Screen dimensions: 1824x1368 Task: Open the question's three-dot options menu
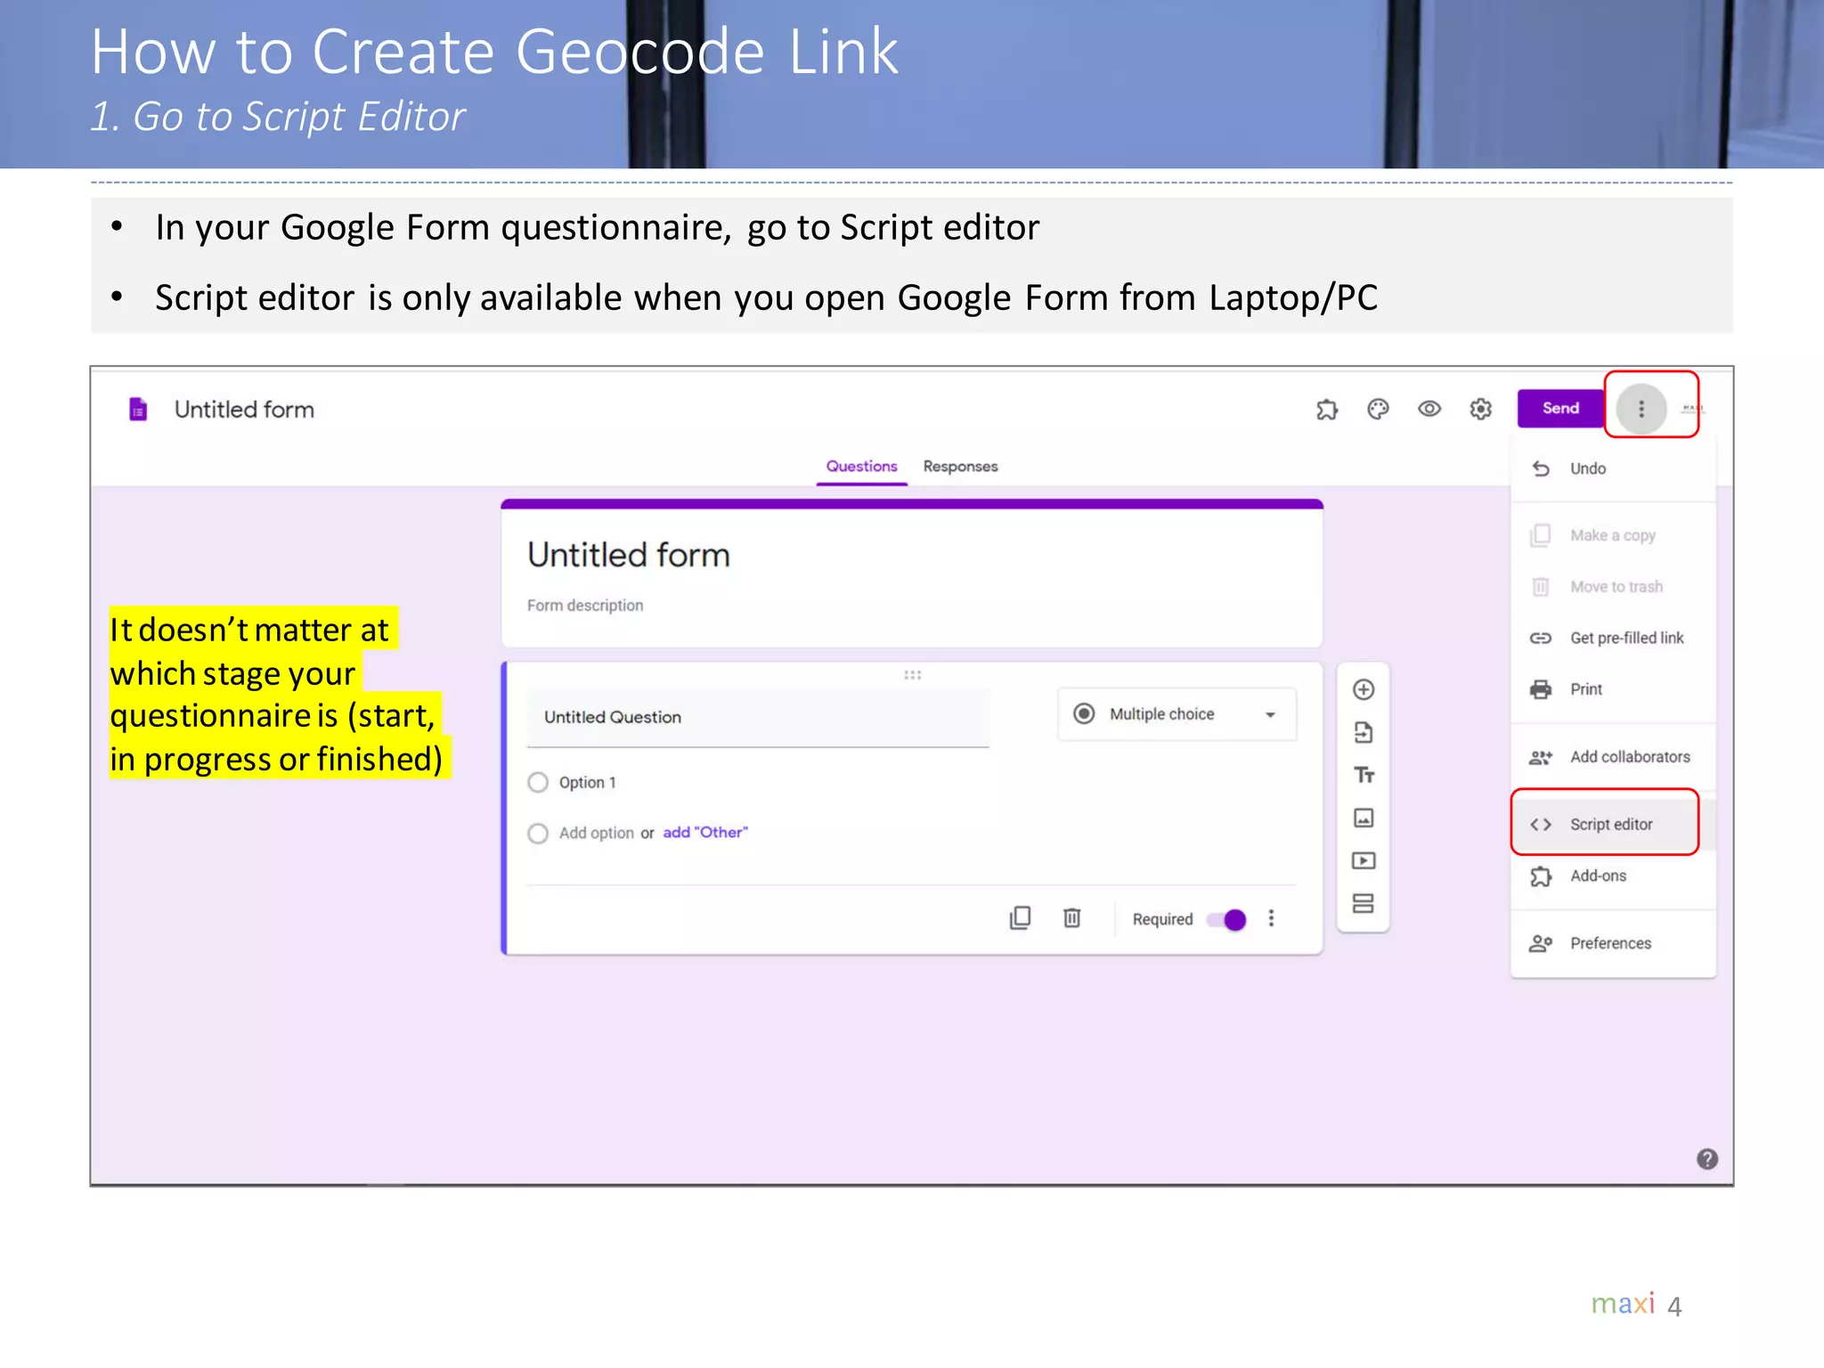1271,918
